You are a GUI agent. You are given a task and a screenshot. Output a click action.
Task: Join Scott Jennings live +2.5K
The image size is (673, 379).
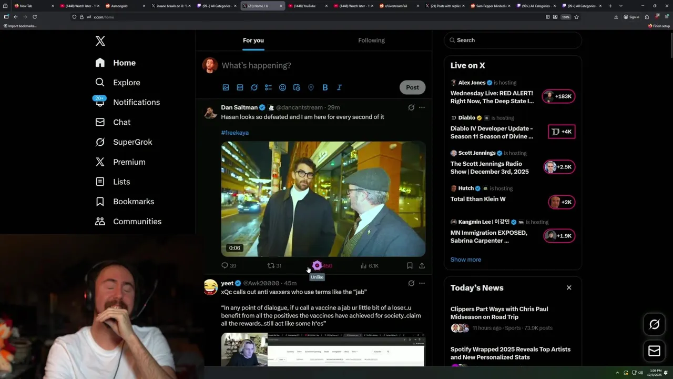click(x=559, y=167)
